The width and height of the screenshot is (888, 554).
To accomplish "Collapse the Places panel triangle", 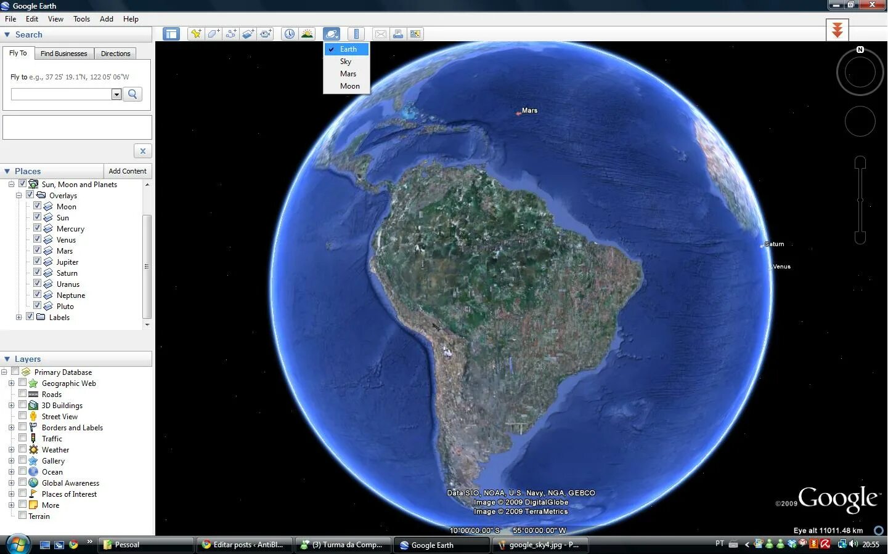I will (7, 171).
